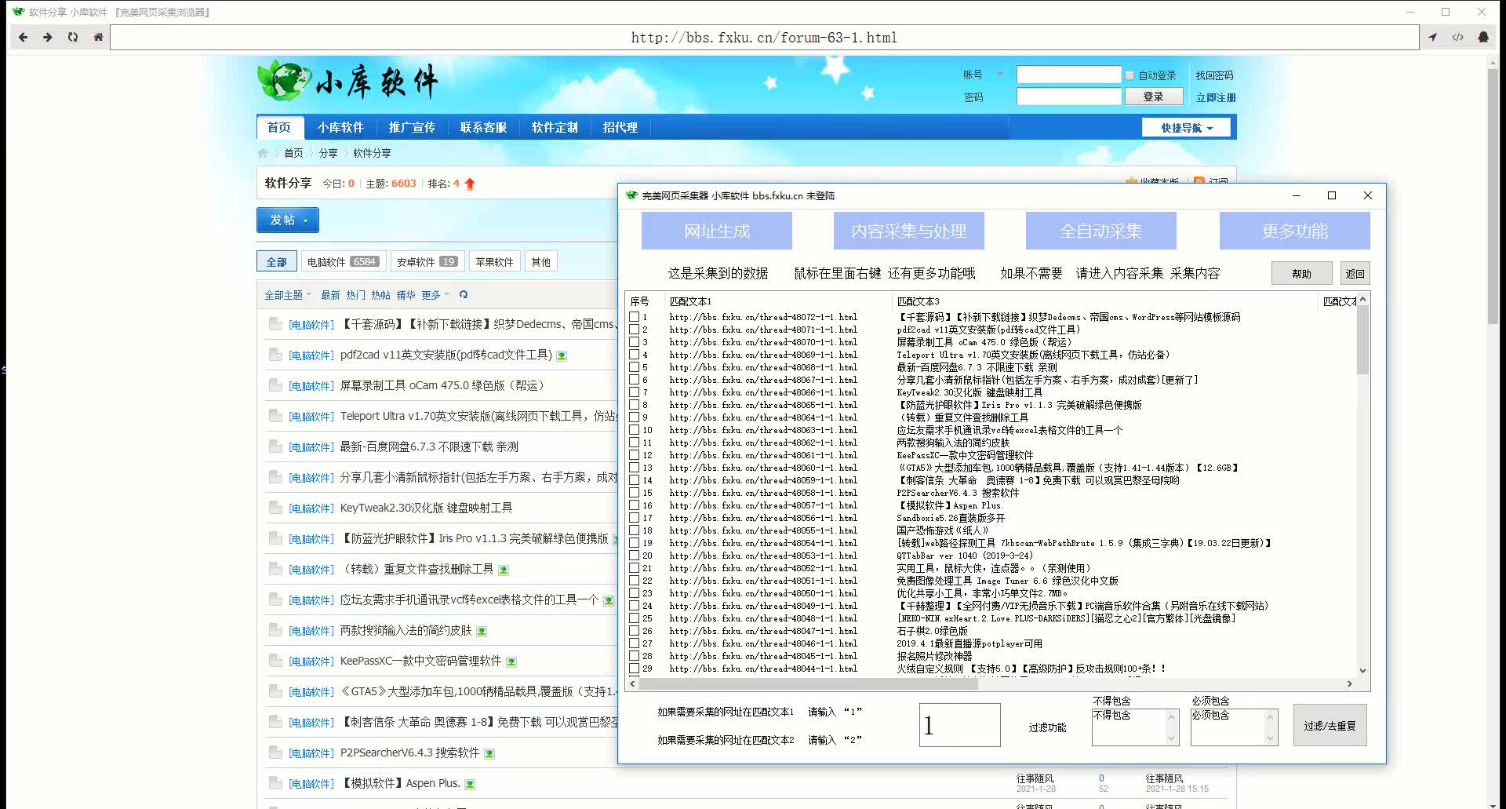Go forward using the browser forward arrow
Viewport: 1506px width, 809px height.
pos(48,37)
